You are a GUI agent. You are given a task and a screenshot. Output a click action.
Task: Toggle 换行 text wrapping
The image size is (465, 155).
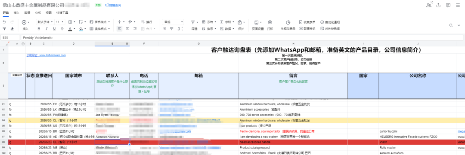coord(146,22)
